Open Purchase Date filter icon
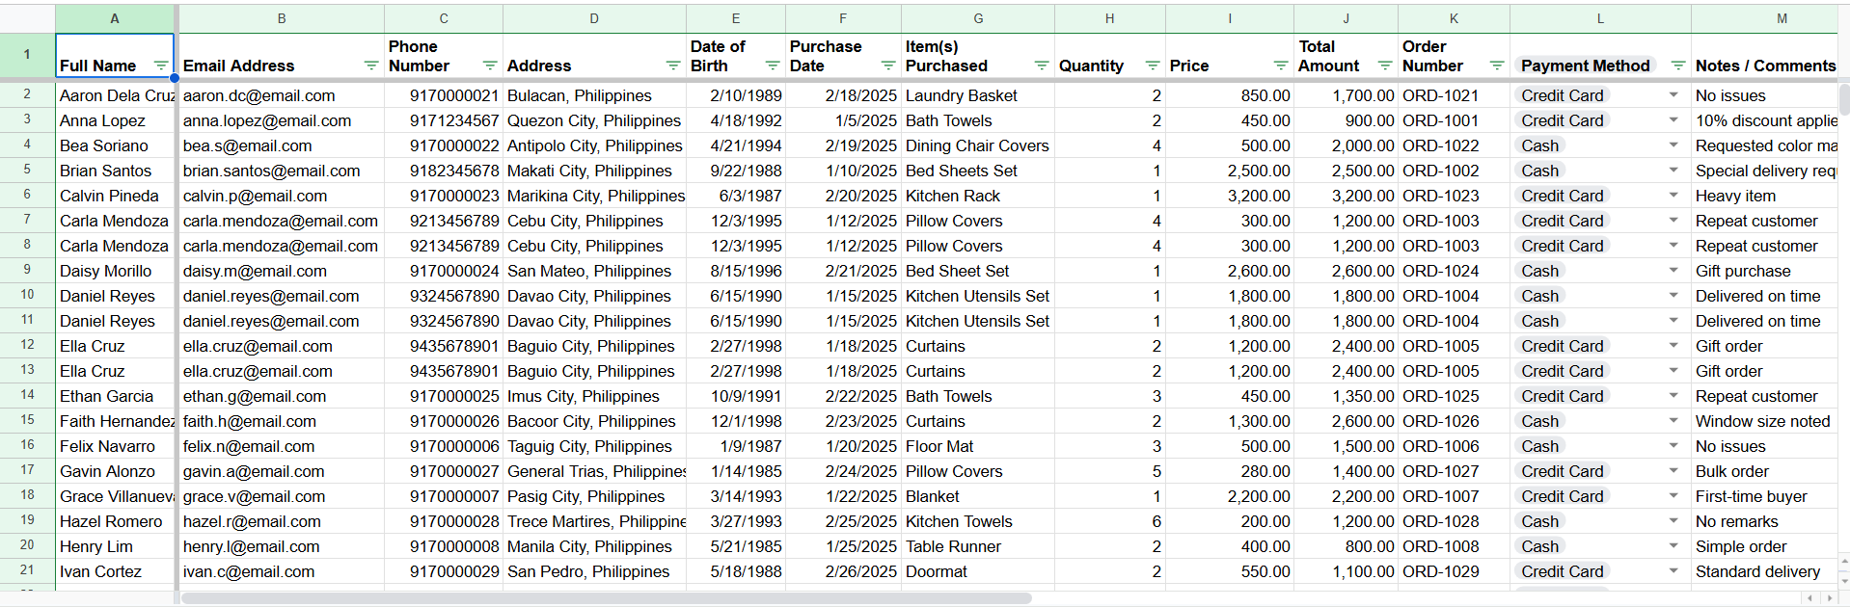The width and height of the screenshot is (1850, 607). [888, 66]
